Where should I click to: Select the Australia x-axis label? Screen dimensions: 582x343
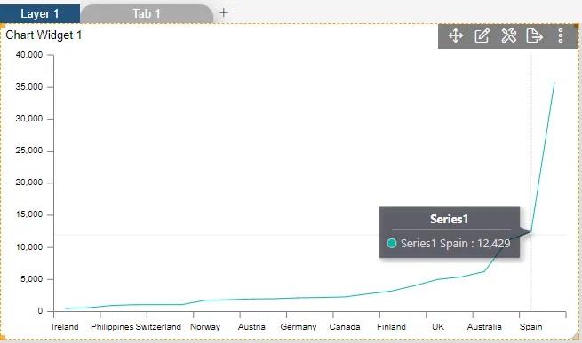point(484,327)
